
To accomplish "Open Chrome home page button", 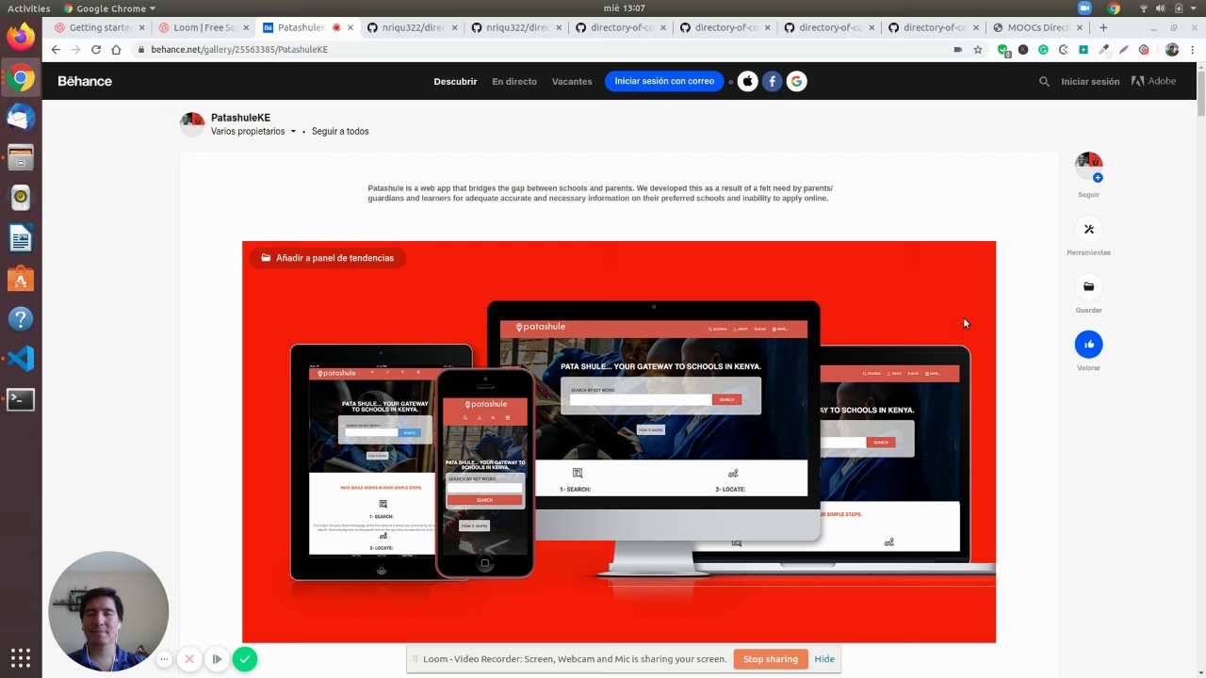I will [116, 49].
